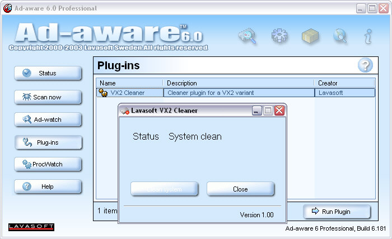Click 'Cleaner plugin for a VX2 variant' cell

tap(239, 93)
